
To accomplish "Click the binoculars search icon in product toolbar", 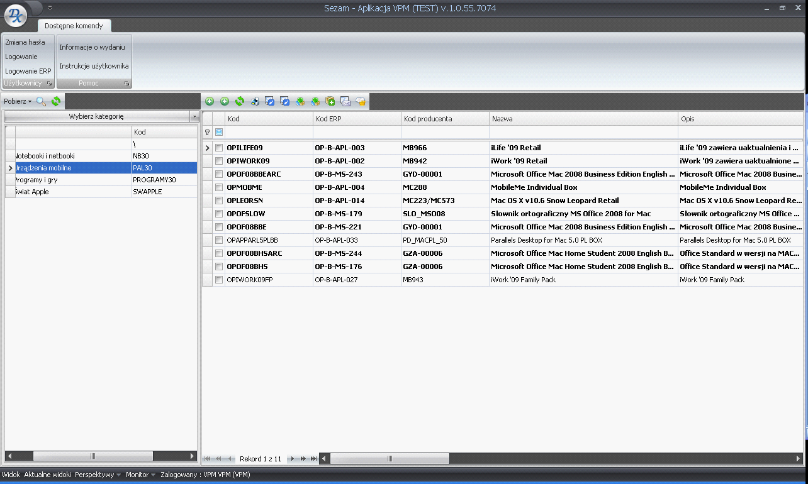I will (255, 101).
